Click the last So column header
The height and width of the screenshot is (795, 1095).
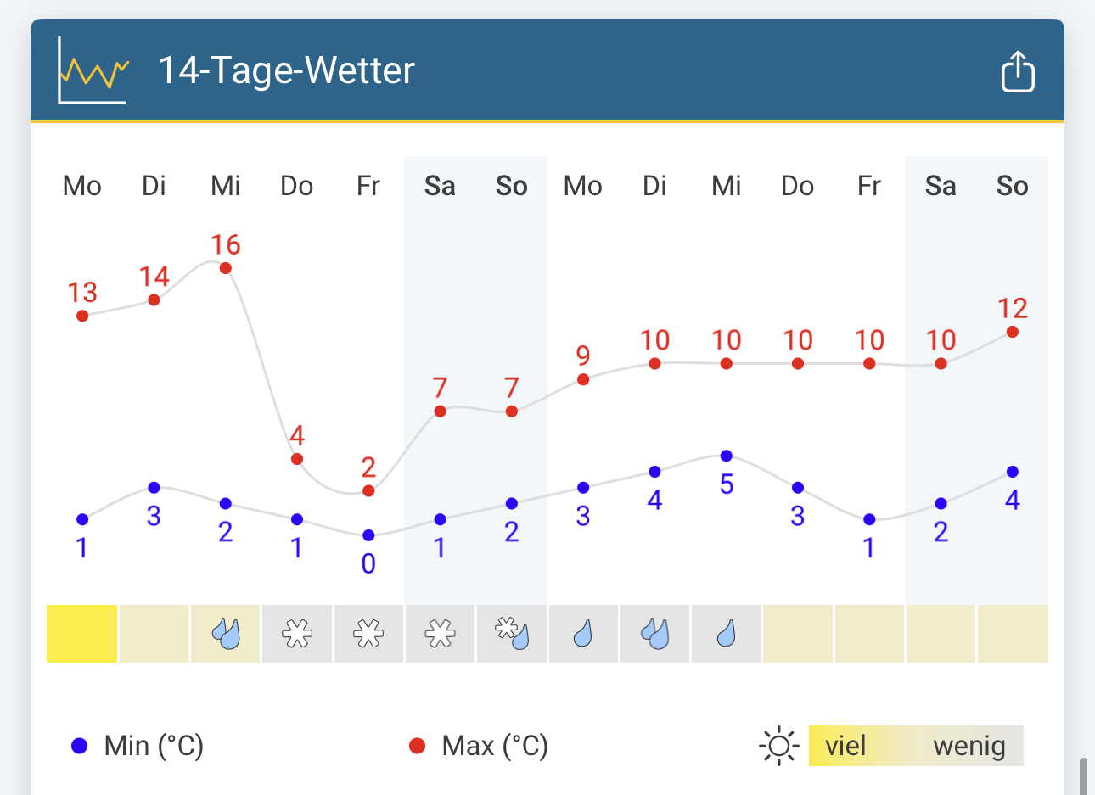pyautogui.click(x=1012, y=186)
